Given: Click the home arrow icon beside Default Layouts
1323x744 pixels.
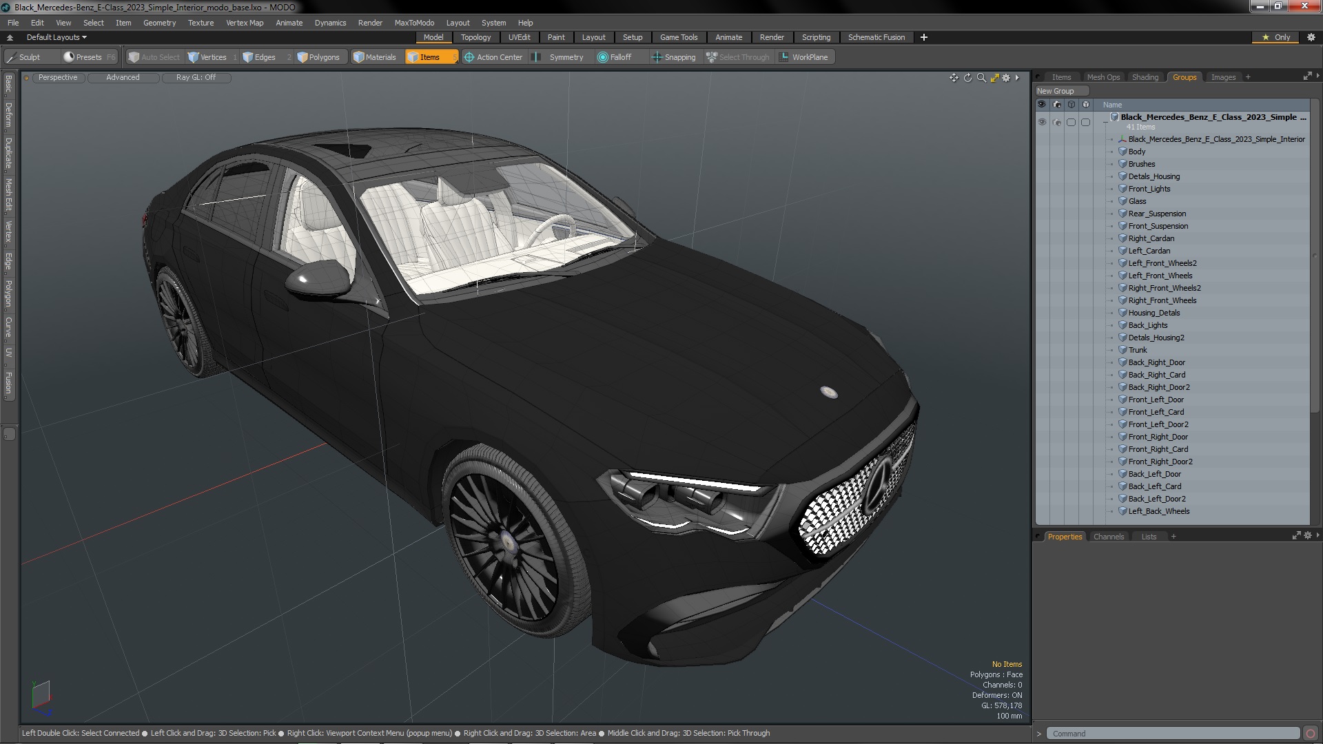Looking at the screenshot, I should point(10,37).
